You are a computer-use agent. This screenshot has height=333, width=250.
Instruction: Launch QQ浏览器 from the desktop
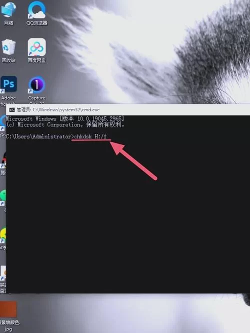tap(36, 10)
